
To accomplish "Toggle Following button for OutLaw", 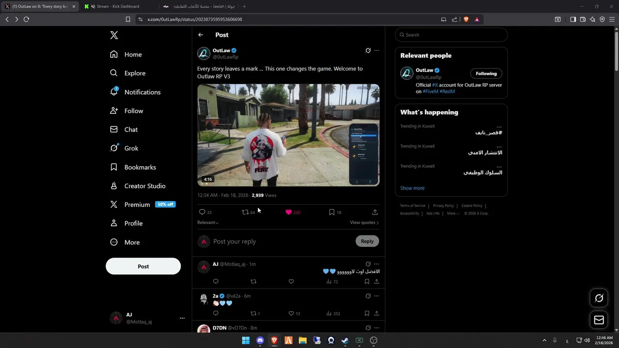I will click(486, 73).
